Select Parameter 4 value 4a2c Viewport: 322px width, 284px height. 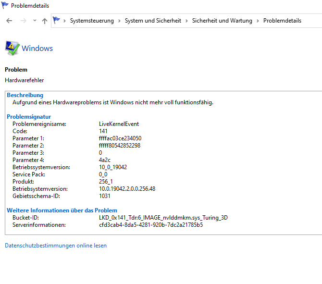coord(104,160)
